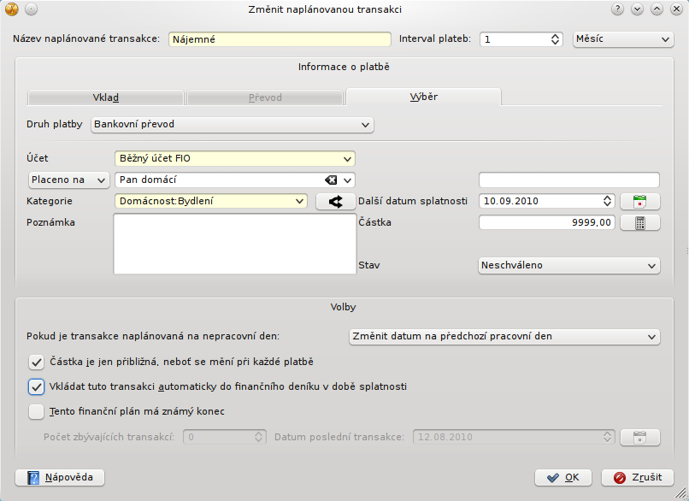Screen dimensions: 689x501
Task: Enable 'Tento finanční plán má známý konec'
Action: 36,411
